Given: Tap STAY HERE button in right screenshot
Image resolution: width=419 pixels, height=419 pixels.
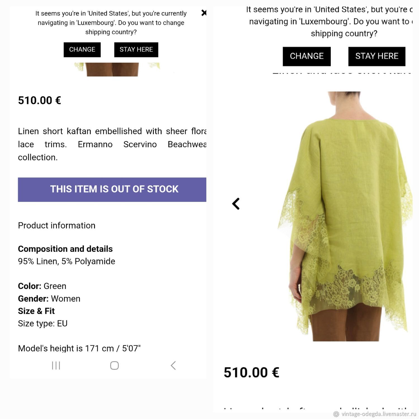Looking at the screenshot, I should point(377,56).
